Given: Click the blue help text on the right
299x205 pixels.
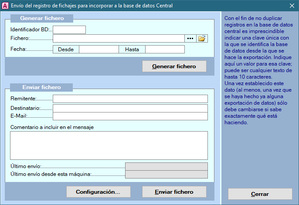Looking at the screenshot, I should coord(259,70).
